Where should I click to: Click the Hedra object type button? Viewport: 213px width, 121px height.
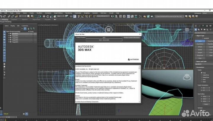[200, 41]
